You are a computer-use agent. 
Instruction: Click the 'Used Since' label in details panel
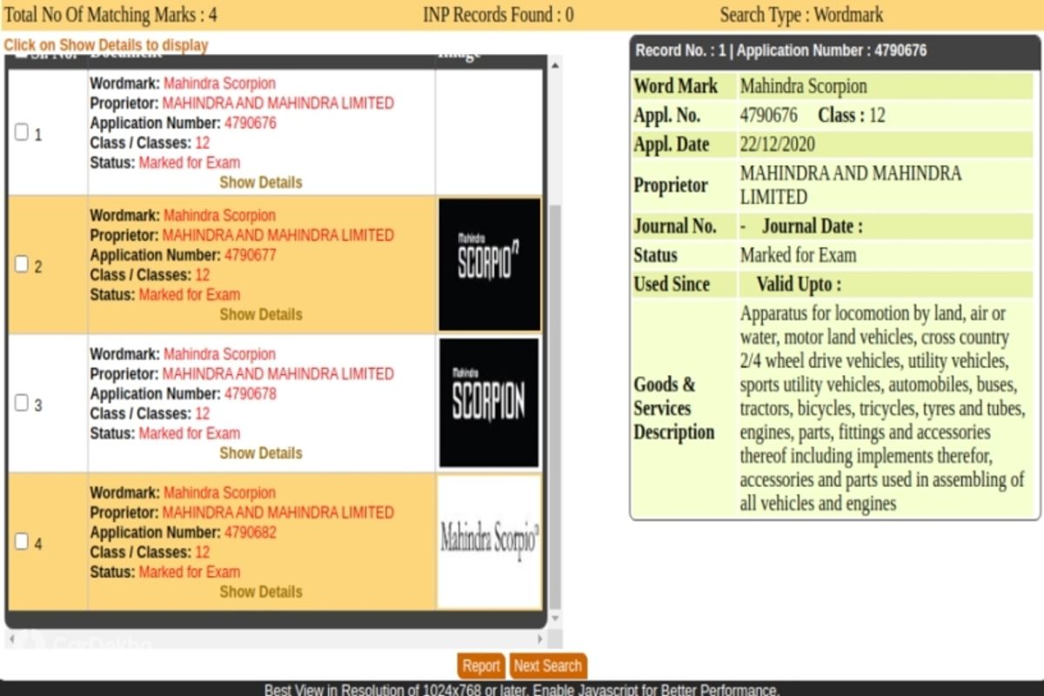pyautogui.click(x=672, y=284)
